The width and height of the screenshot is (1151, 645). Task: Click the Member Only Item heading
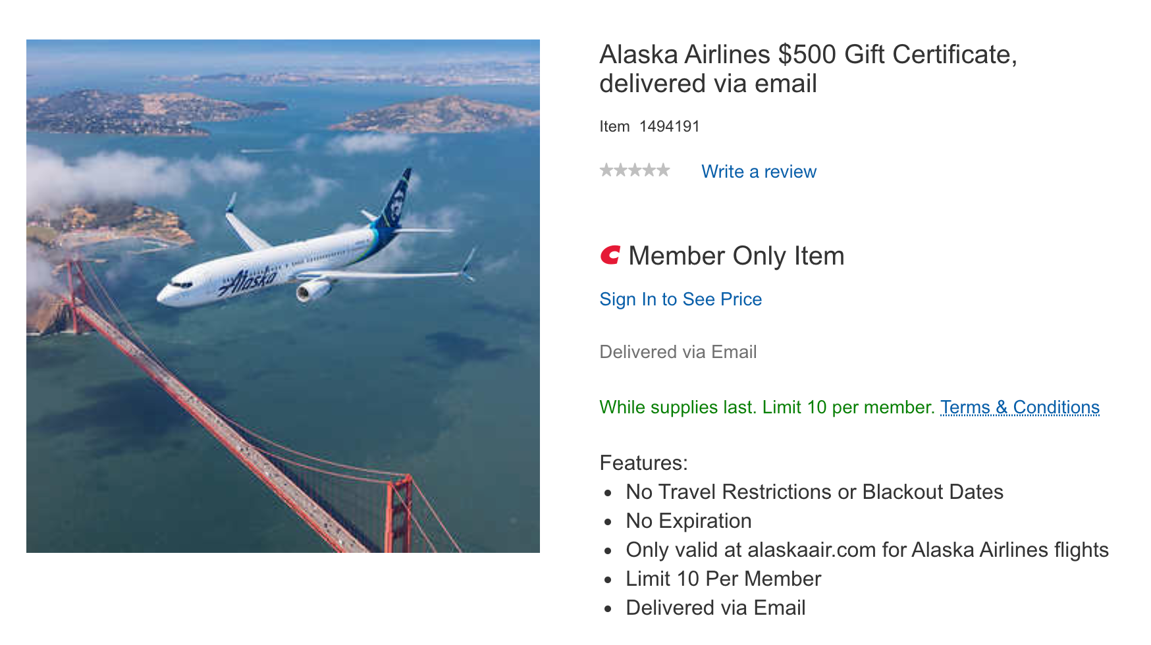pos(736,256)
